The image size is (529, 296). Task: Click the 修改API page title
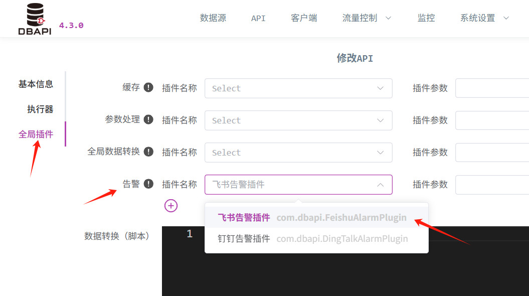355,58
